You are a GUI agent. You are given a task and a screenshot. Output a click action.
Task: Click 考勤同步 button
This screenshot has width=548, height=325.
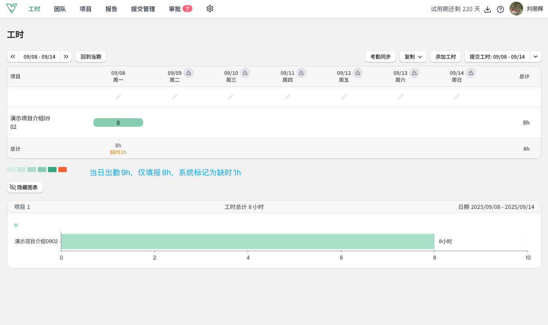380,57
